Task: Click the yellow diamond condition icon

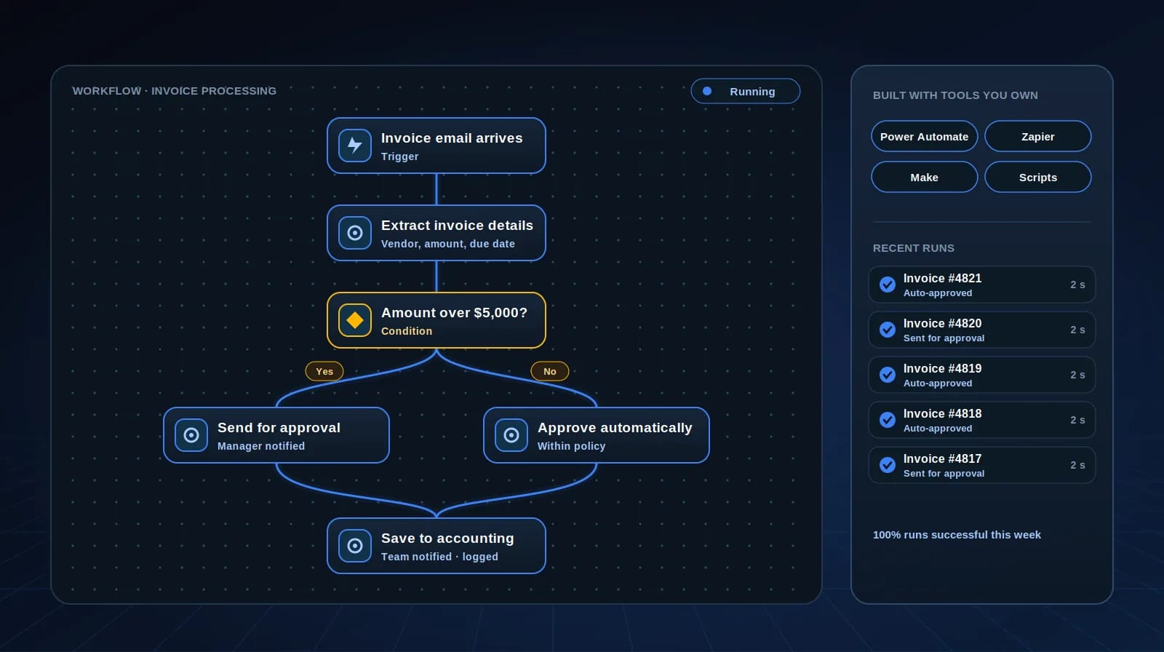Action: click(355, 320)
